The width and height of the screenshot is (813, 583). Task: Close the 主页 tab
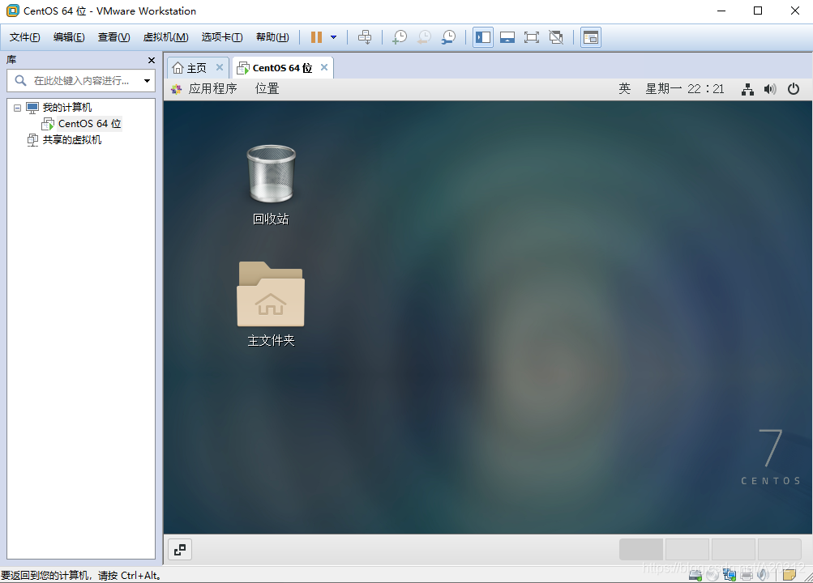[x=220, y=67]
